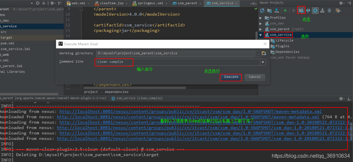Select ssm_web Maven Webapp node

pos(290,57)
